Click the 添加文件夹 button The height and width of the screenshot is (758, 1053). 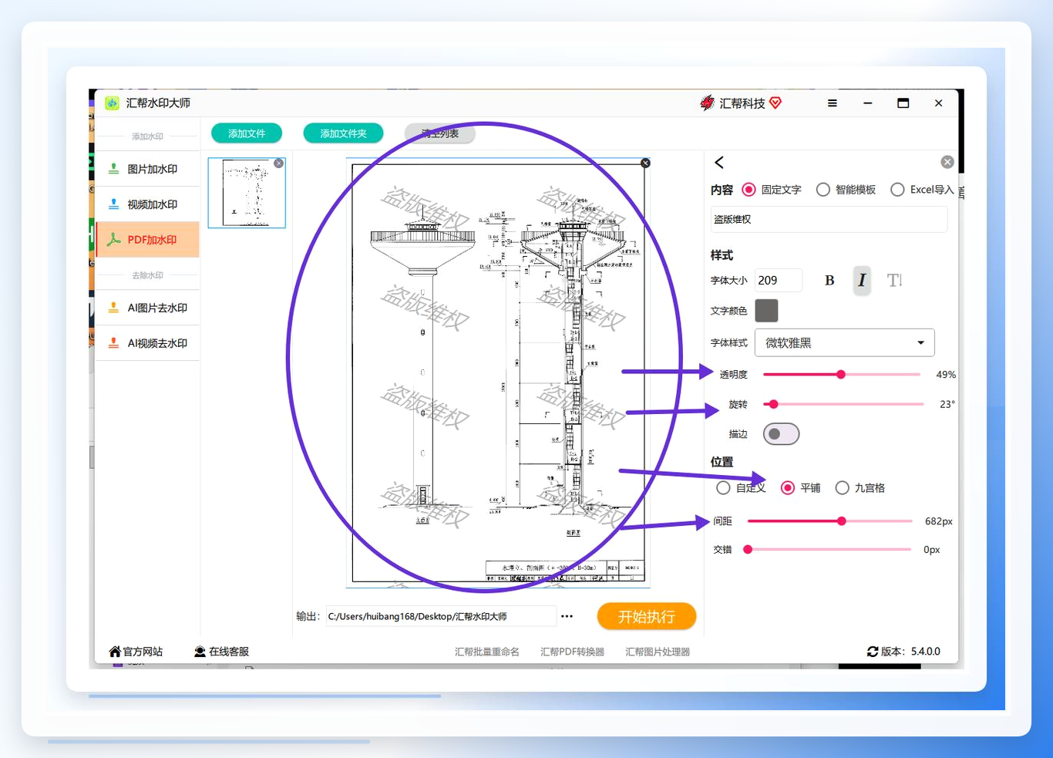(343, 133)
